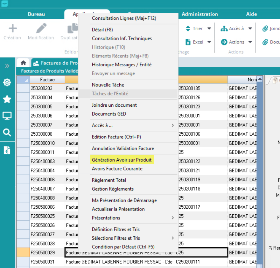Click the Création plus icon
Viewport: 280px width, 268px height.
pyautogui.click(x=12, y=29)
